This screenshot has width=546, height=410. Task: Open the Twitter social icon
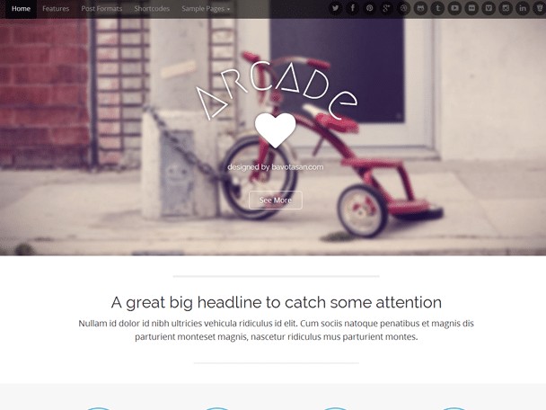[335, 8]
